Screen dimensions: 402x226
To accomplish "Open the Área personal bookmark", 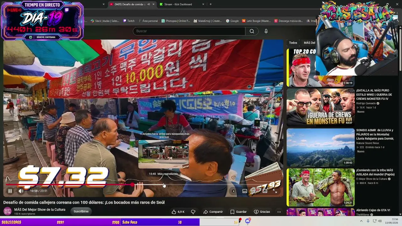I will [x=148, y=21].
